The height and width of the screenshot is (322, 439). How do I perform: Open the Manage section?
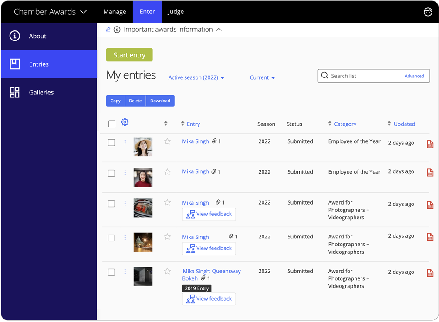[x=115, y=12]
